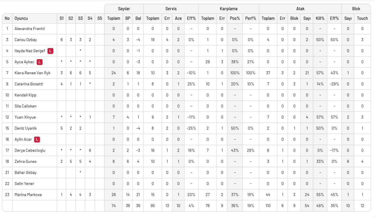
Task: Click the Kill% column header
Action: tap(320, 18)
